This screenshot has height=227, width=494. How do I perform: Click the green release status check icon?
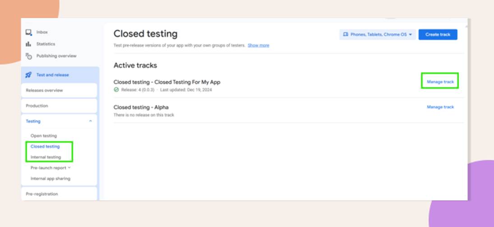[x=116, y=90]
